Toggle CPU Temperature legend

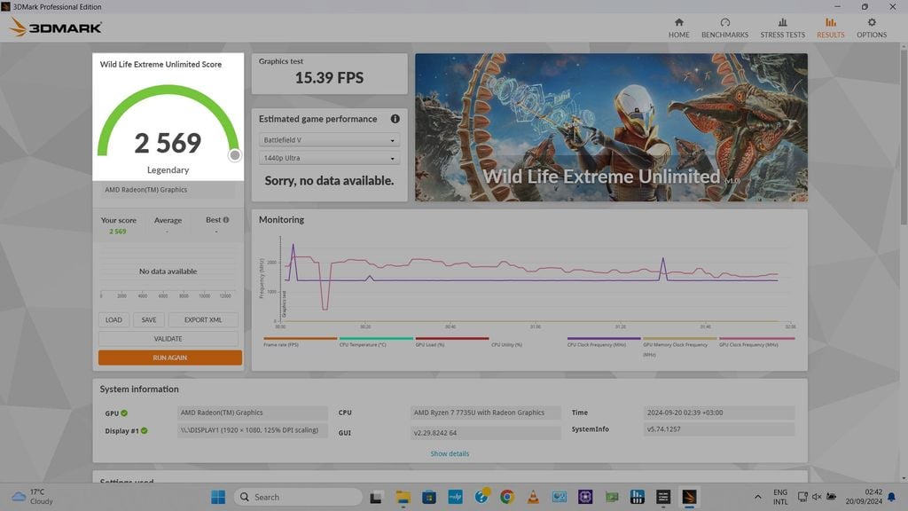click(x=376, y=342)
